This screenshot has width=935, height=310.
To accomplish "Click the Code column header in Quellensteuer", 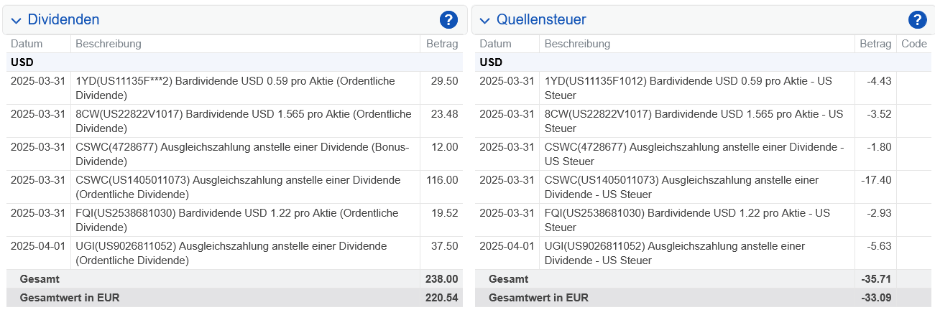I will pos(913,44).
